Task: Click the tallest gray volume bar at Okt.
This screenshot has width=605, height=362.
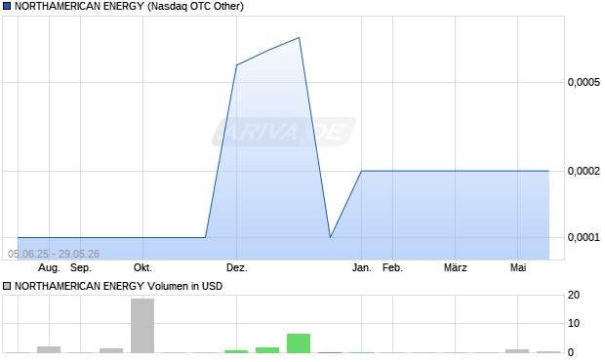Action: point(142,326)
